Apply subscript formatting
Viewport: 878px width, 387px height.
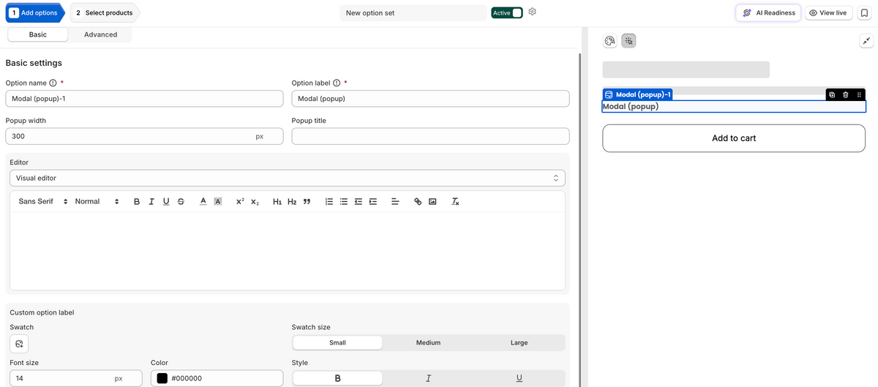(x=255, y=201)
